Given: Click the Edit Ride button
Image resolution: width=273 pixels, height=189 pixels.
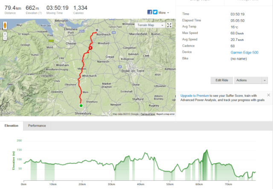Looking at the screenshot, I should coord(221,80).
